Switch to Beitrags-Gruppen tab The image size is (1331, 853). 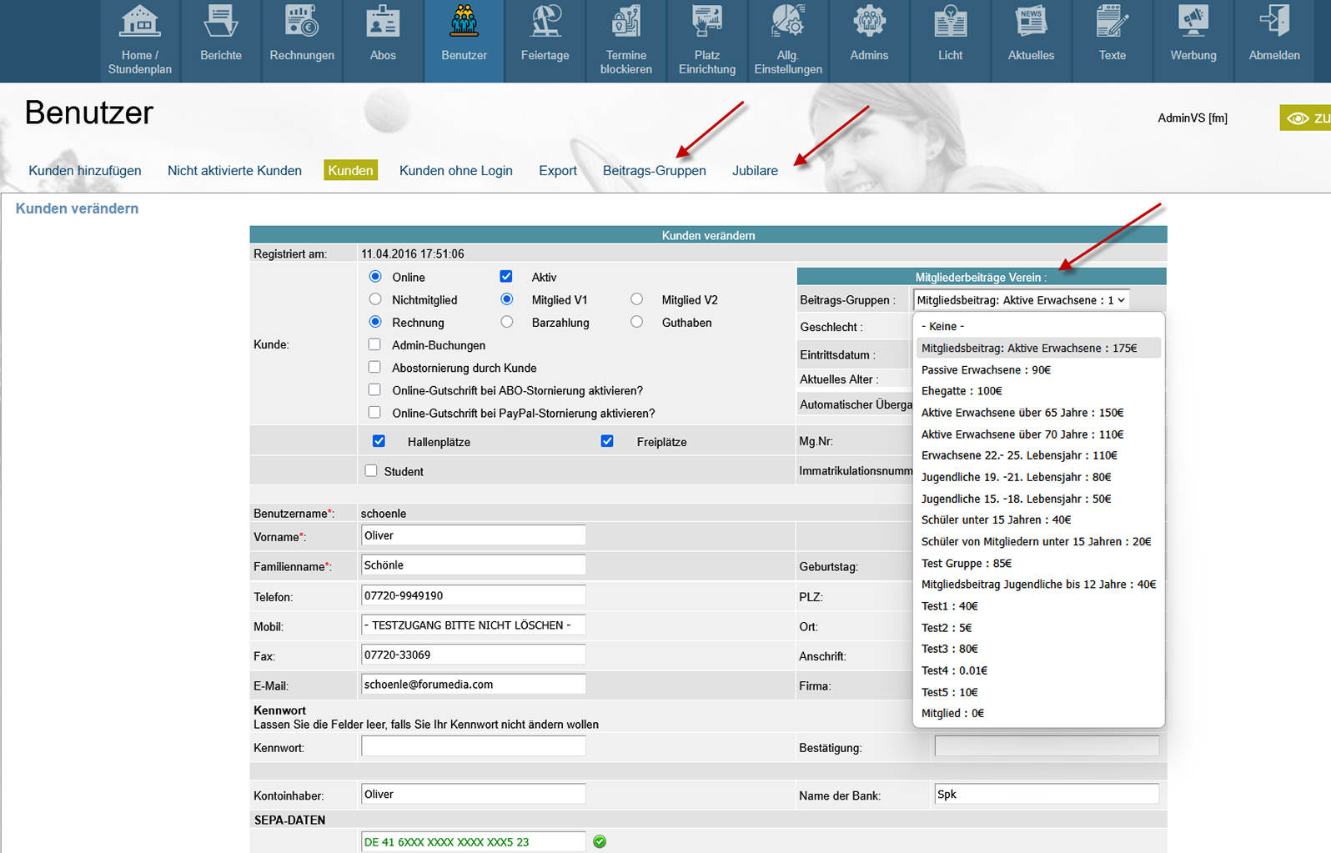coord(654,170)
